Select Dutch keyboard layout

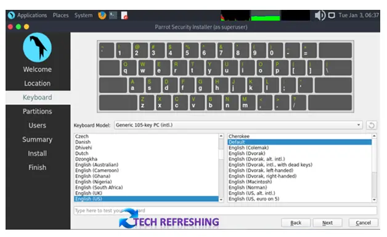[146, 153]
